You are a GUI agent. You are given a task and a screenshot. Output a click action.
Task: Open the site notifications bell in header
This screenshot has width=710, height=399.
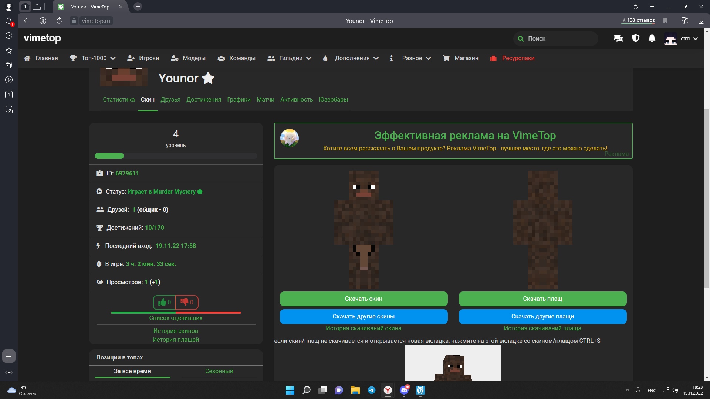[x=652, y=38]
